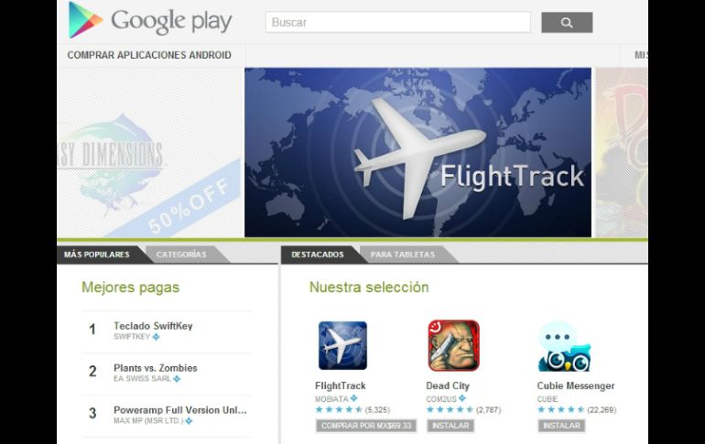The height and width of the screenshot is (444, 705).
Task: Click the verified badge next to SWIFTKEY
Action: pos(156,337)
